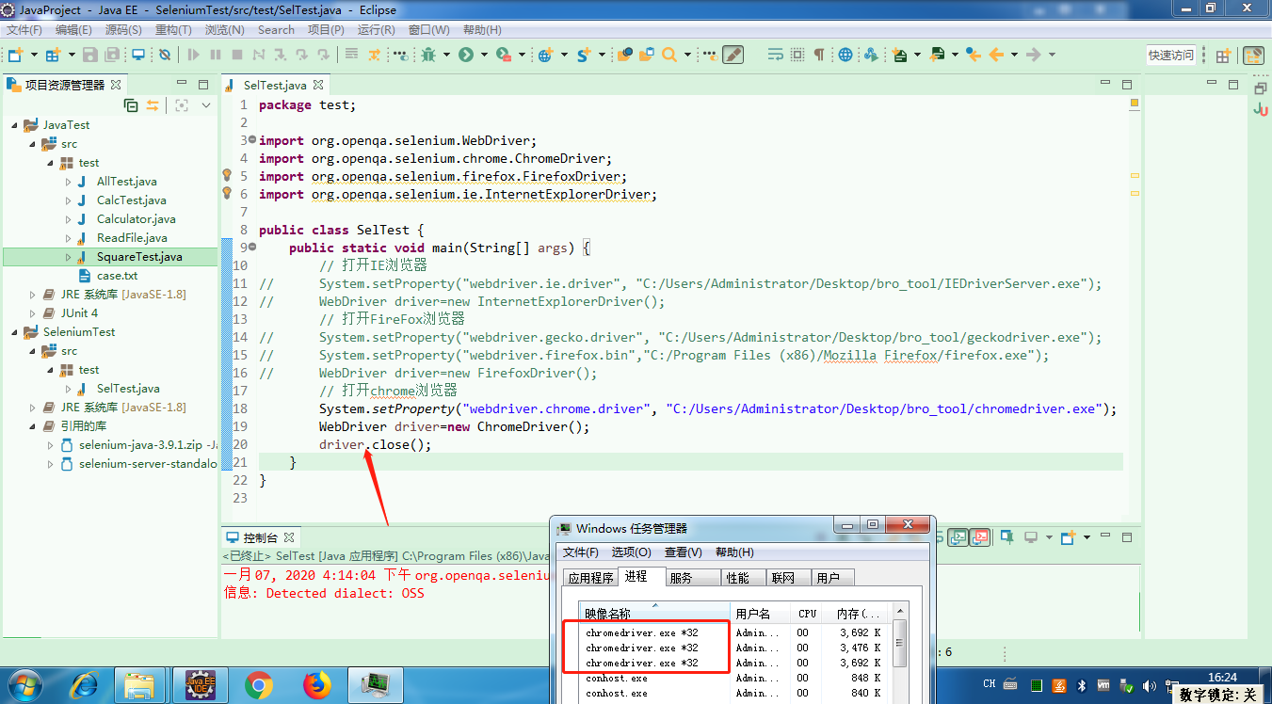Screen dimensions: 1272x704
Task: Collapse the JavaTest project node
Action: point(14,125)
